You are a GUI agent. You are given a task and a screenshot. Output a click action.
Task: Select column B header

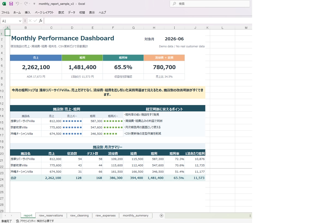pos(26,28)
